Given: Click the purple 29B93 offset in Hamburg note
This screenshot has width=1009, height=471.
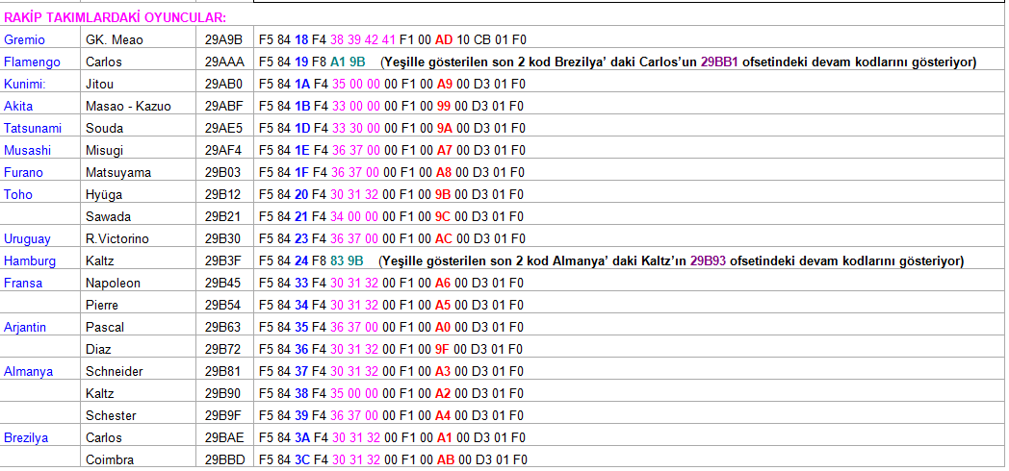Looking at the screenshot, I should 709,261.
